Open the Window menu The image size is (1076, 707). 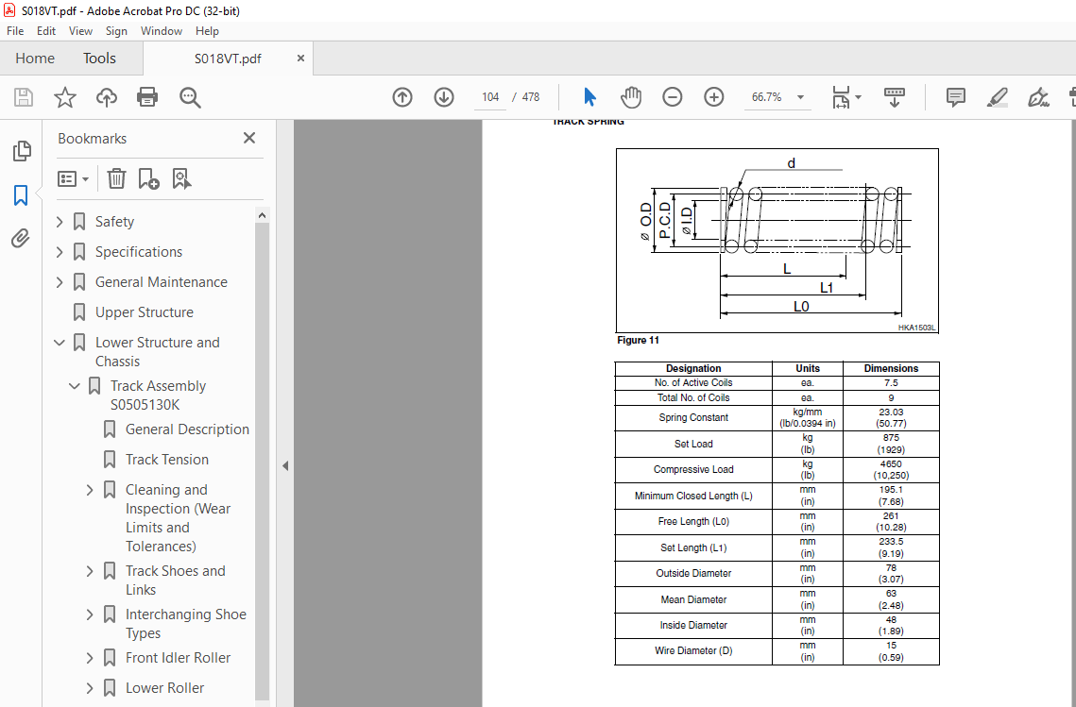pyautogui.click(x=162, y=31)
